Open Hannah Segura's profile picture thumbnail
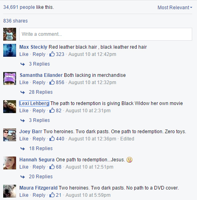This screenshot has height=200, width=197. pyautogui.click(x=10, y=163)
